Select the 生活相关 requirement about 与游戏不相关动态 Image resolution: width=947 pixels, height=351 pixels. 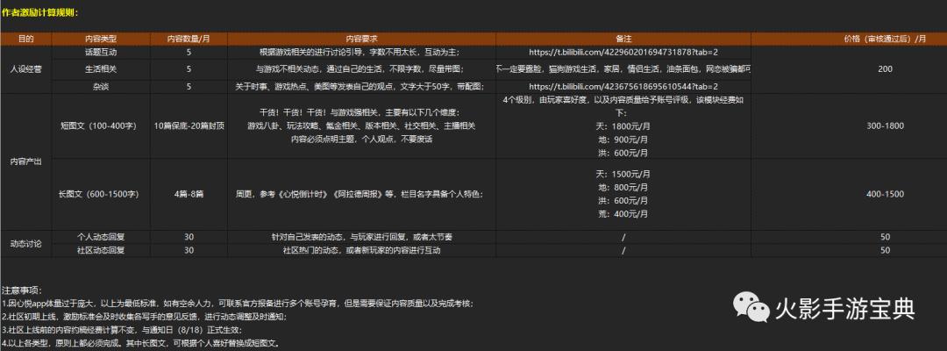pyautogui.click(x=361, y=69)
